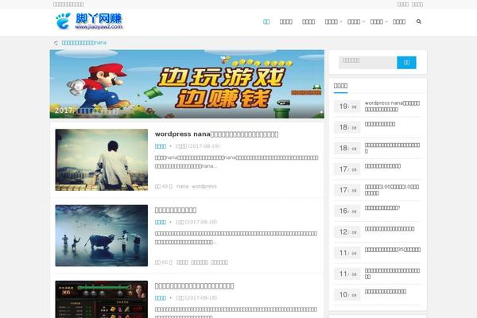Click blue category link under wordpress nana title
Image resolution: width=477 pixels, height=318 pixels.
pos(161,146)
